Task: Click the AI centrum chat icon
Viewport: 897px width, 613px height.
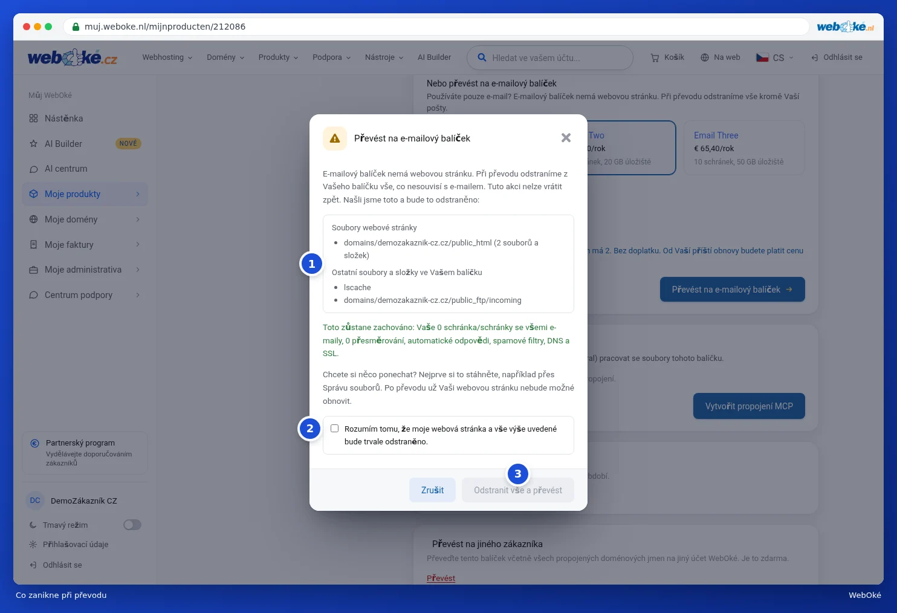Action: [x=33, y=169]
